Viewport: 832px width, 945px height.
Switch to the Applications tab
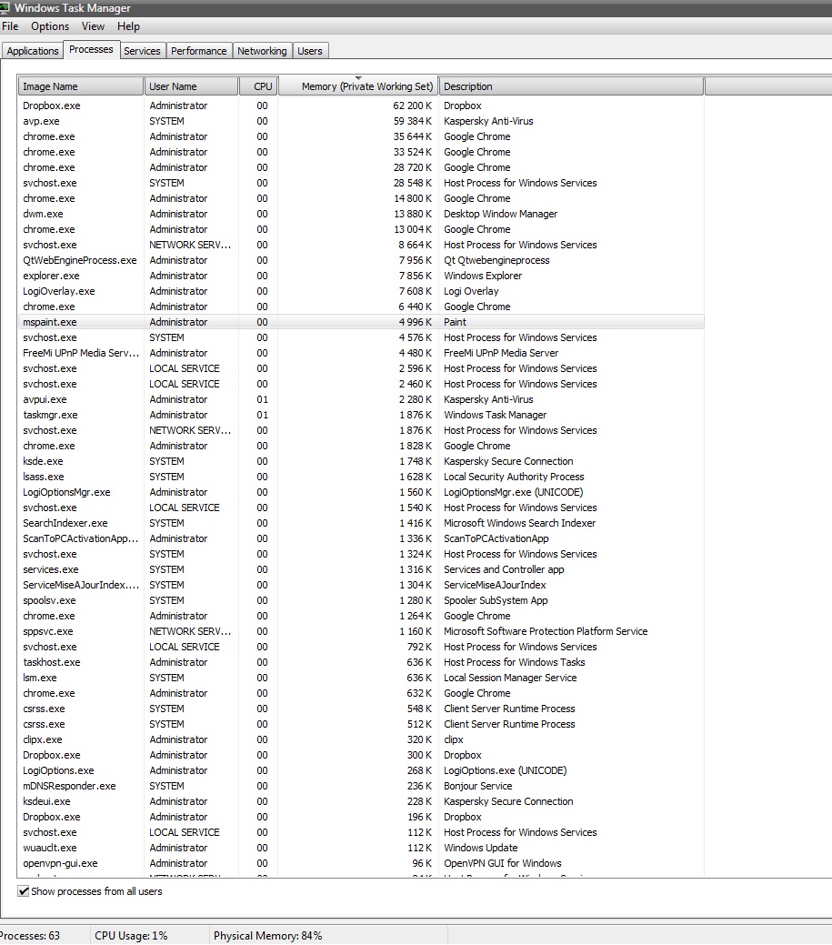pos(33,51)
